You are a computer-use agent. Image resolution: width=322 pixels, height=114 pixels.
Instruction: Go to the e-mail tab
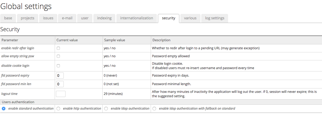pyautogui.click(x=67, y=18)
